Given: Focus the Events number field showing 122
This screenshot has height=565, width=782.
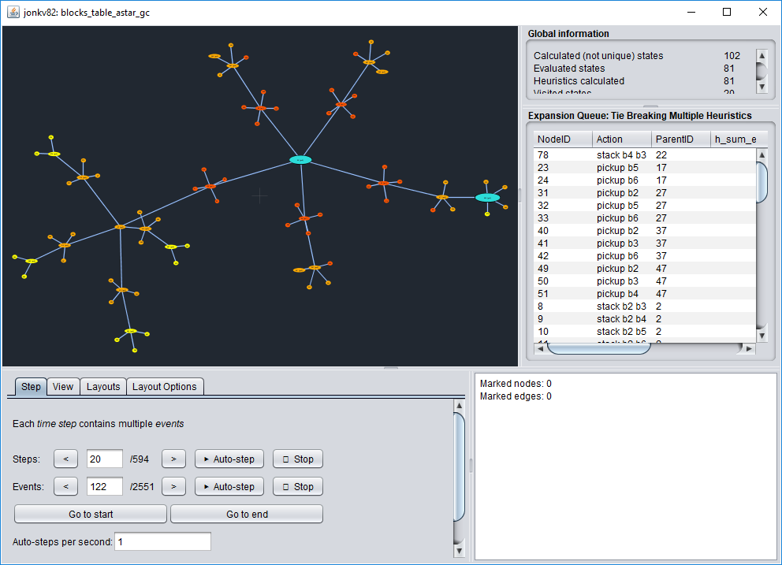Looking at the screenshot, I should [x=105, y=486].
